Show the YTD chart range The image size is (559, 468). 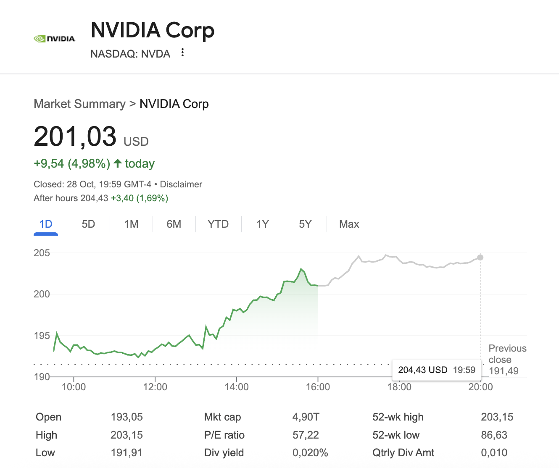pos(218,224)
